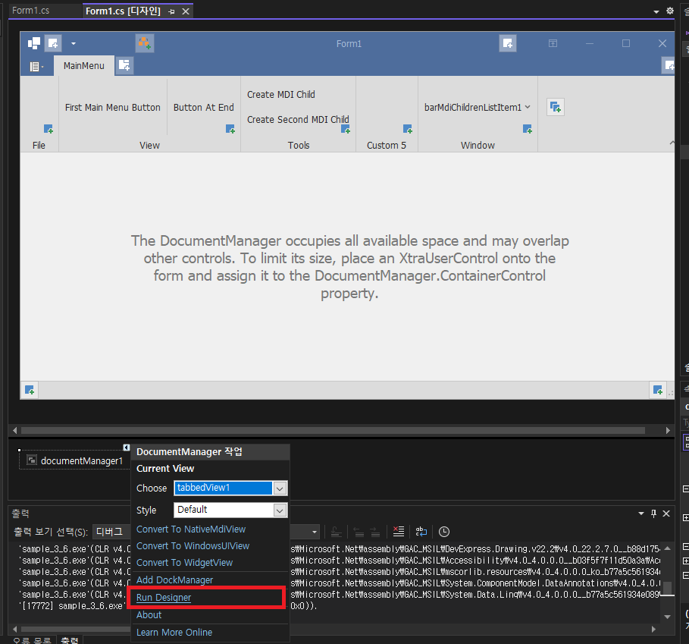Open the Choose tabbedView1 combo box
Viewport: 689px width, 644px height.
coord(230,488)
